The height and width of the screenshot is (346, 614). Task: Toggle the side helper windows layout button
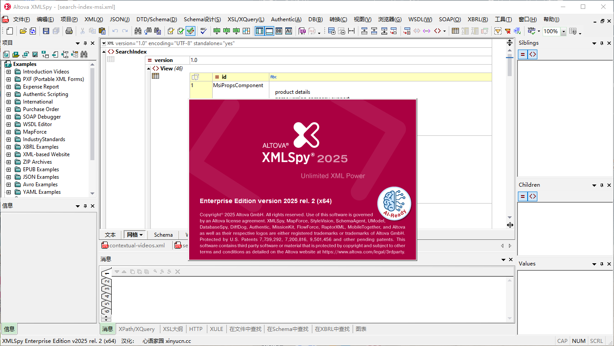pos(260,31)
